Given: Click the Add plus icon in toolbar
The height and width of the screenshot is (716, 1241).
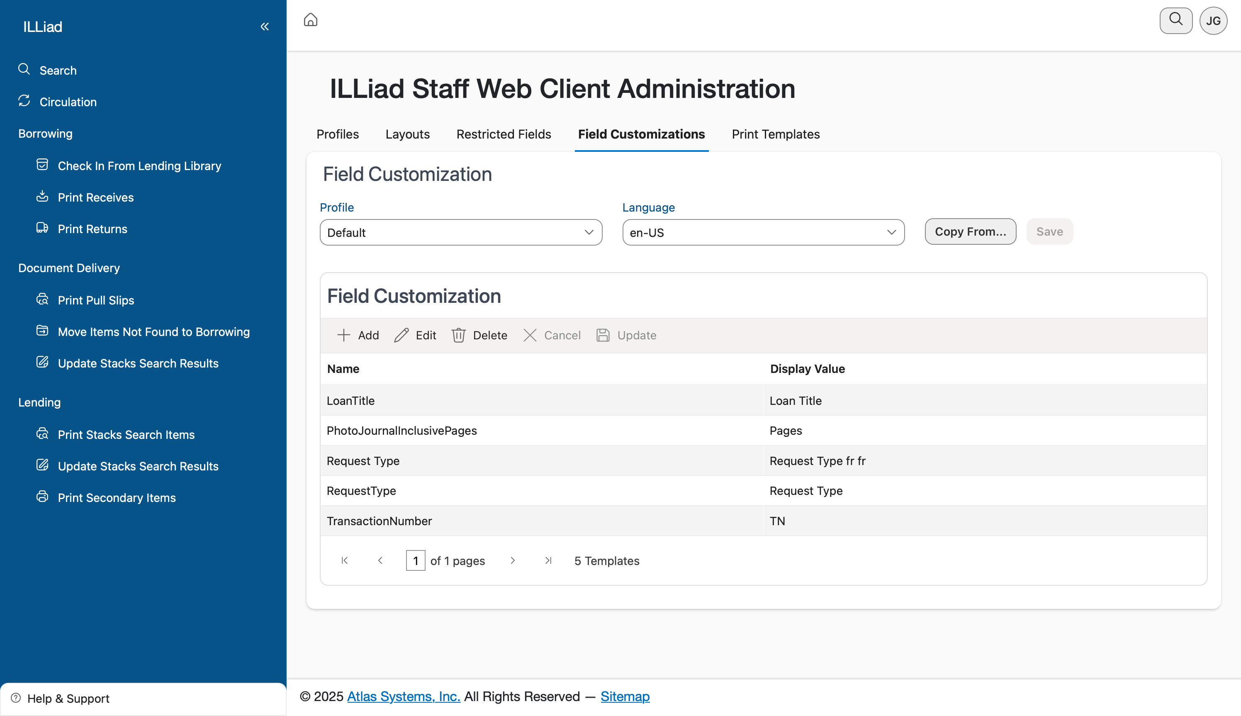Looking at the screenshot, I should (x=344, y=335).
